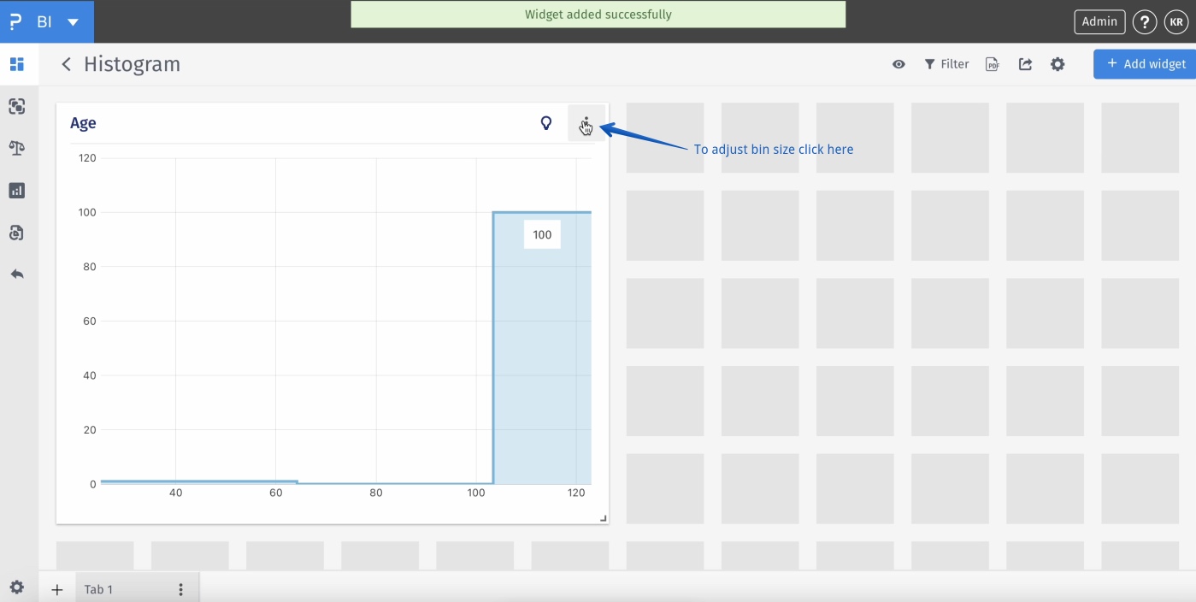This screenshot has height=602, width=1196.
Task: Click the Age widget title
Action: pyautogui.click(x=83, y=123)
